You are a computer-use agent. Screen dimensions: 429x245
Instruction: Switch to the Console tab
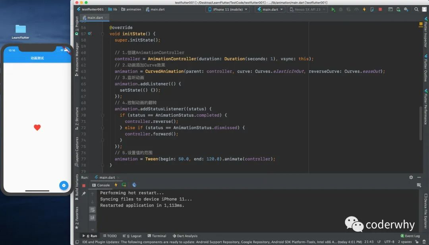(x=101, y=185)
